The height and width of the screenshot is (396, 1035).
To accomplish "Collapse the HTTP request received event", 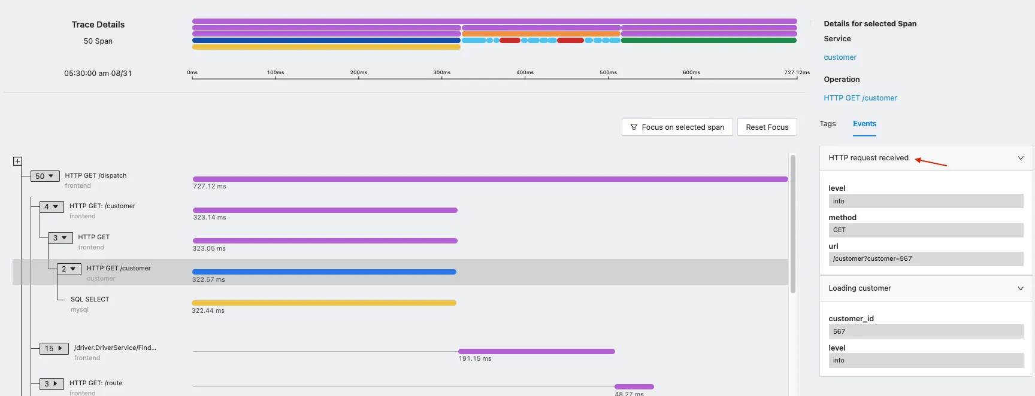I will (x=1021, y=158).
